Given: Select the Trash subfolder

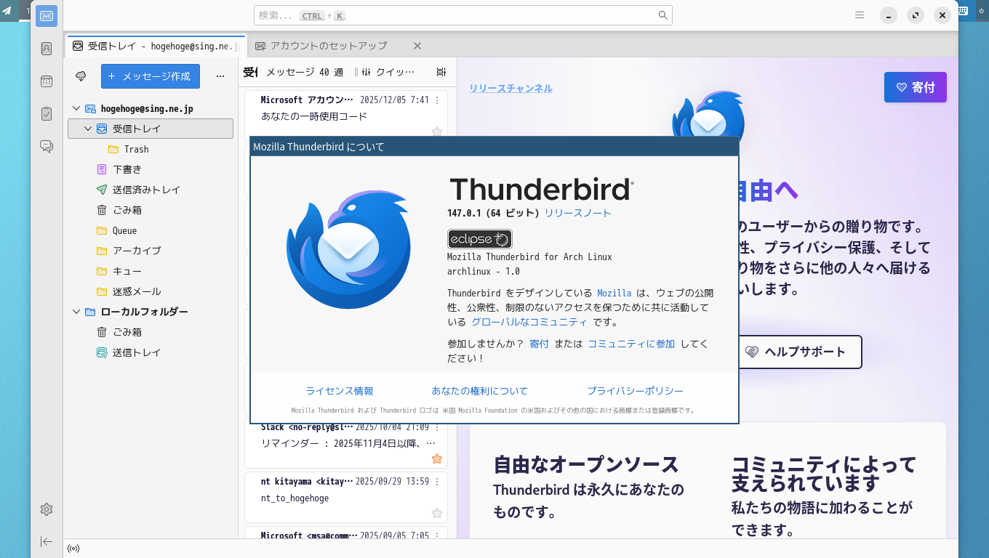Looking at the screenshot, I should click(151, 149).
